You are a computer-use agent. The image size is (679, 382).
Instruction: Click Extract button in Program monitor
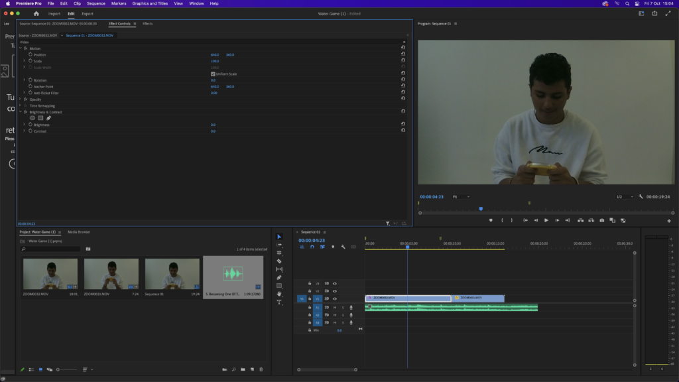point(591,220)
